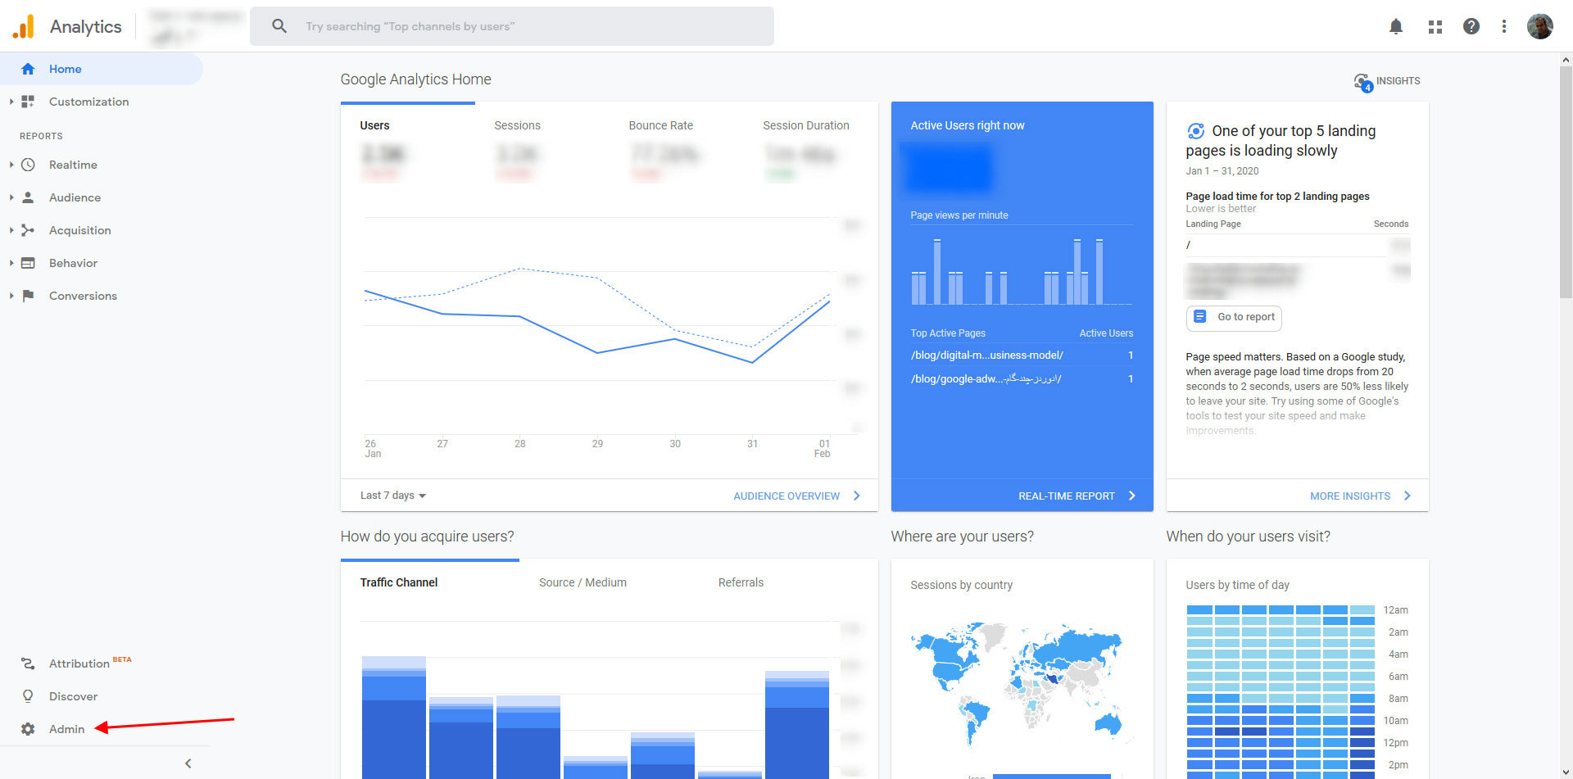
Task: Click the Attribution path icon
Action: (x=28, y=664)
